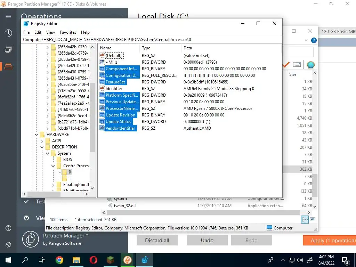Open Registry Editor Edit menu
Viewport: 356px width, 267px height.
[x=38, y=32]
